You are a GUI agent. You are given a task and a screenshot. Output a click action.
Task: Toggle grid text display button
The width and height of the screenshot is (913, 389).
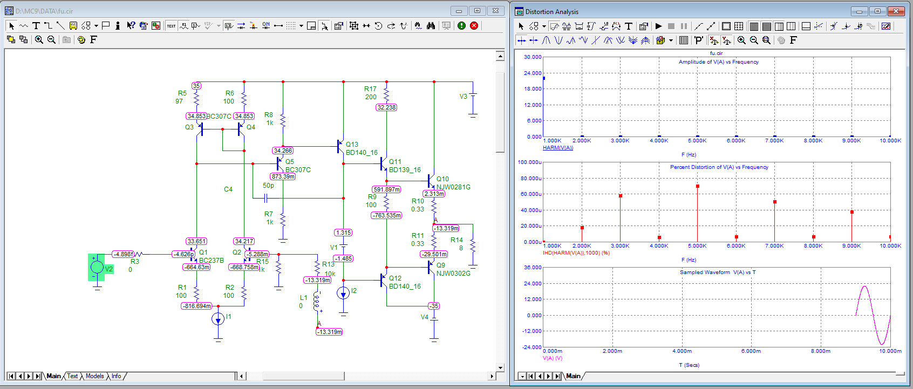pyautogui.click(x=171, y=25)
